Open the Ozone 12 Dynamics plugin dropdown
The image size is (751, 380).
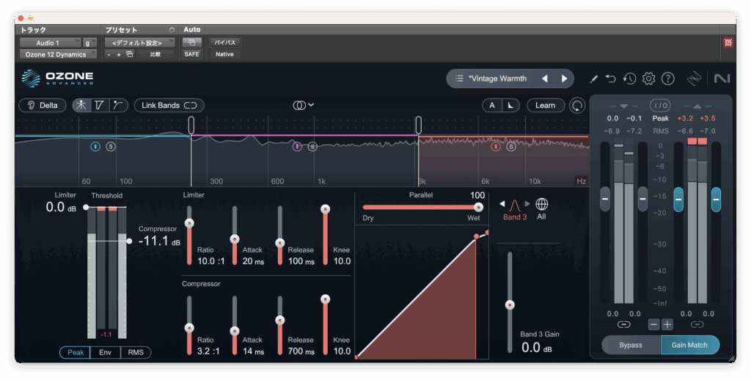point(57,54)
